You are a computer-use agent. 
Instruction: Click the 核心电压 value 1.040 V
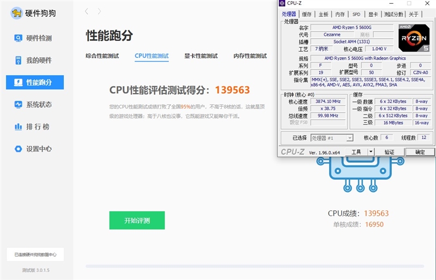(379, 49)
